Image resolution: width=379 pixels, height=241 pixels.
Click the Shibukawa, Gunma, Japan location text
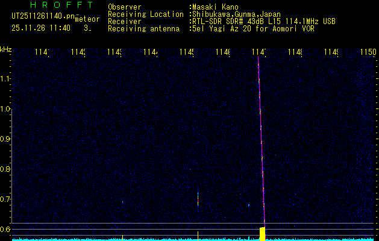pyautogui.click(x=234, y=14)
